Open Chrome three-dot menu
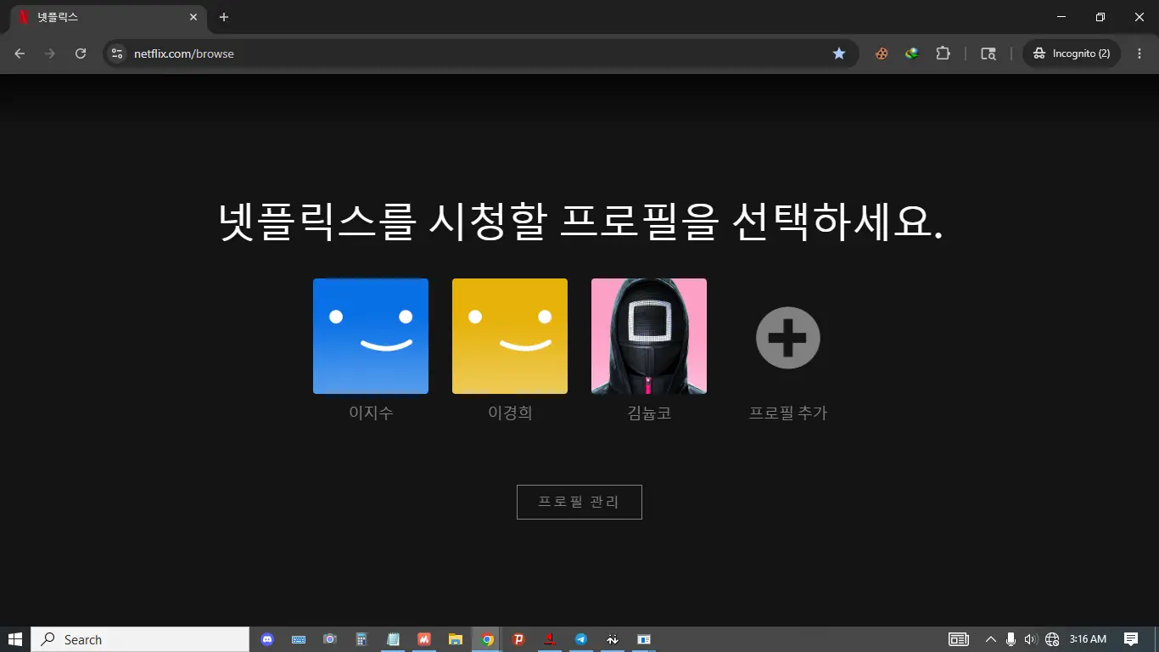 point(1139,53)
